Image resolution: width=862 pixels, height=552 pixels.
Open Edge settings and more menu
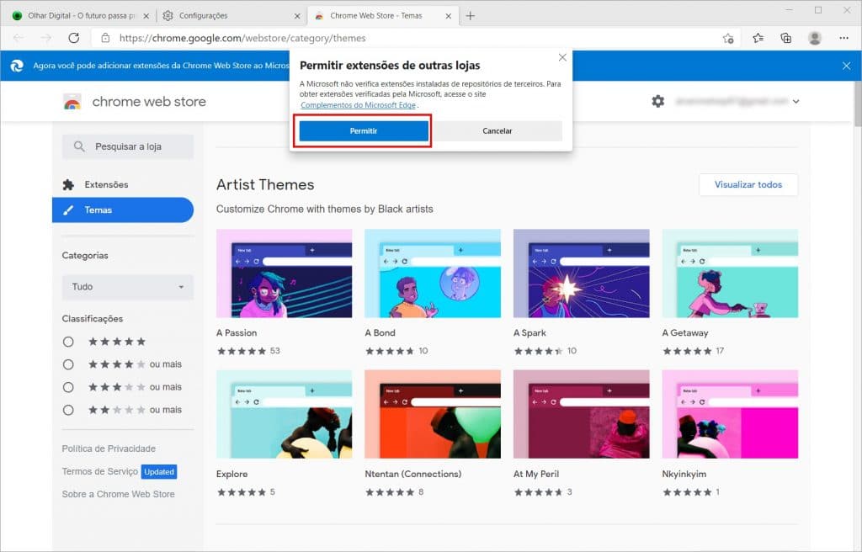(843, 38)
